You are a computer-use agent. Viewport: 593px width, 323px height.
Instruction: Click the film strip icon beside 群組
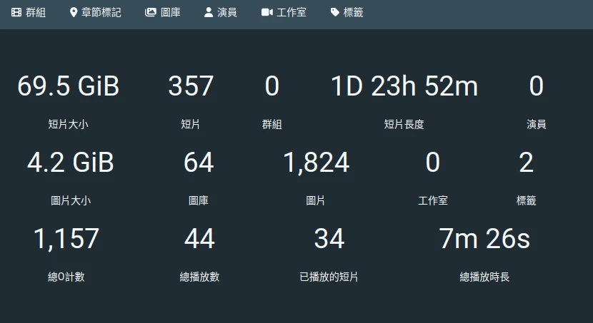(16, 12)
